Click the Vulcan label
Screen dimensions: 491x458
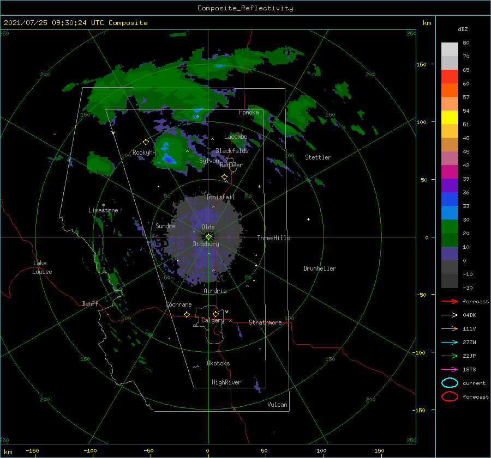coord(277,405)
